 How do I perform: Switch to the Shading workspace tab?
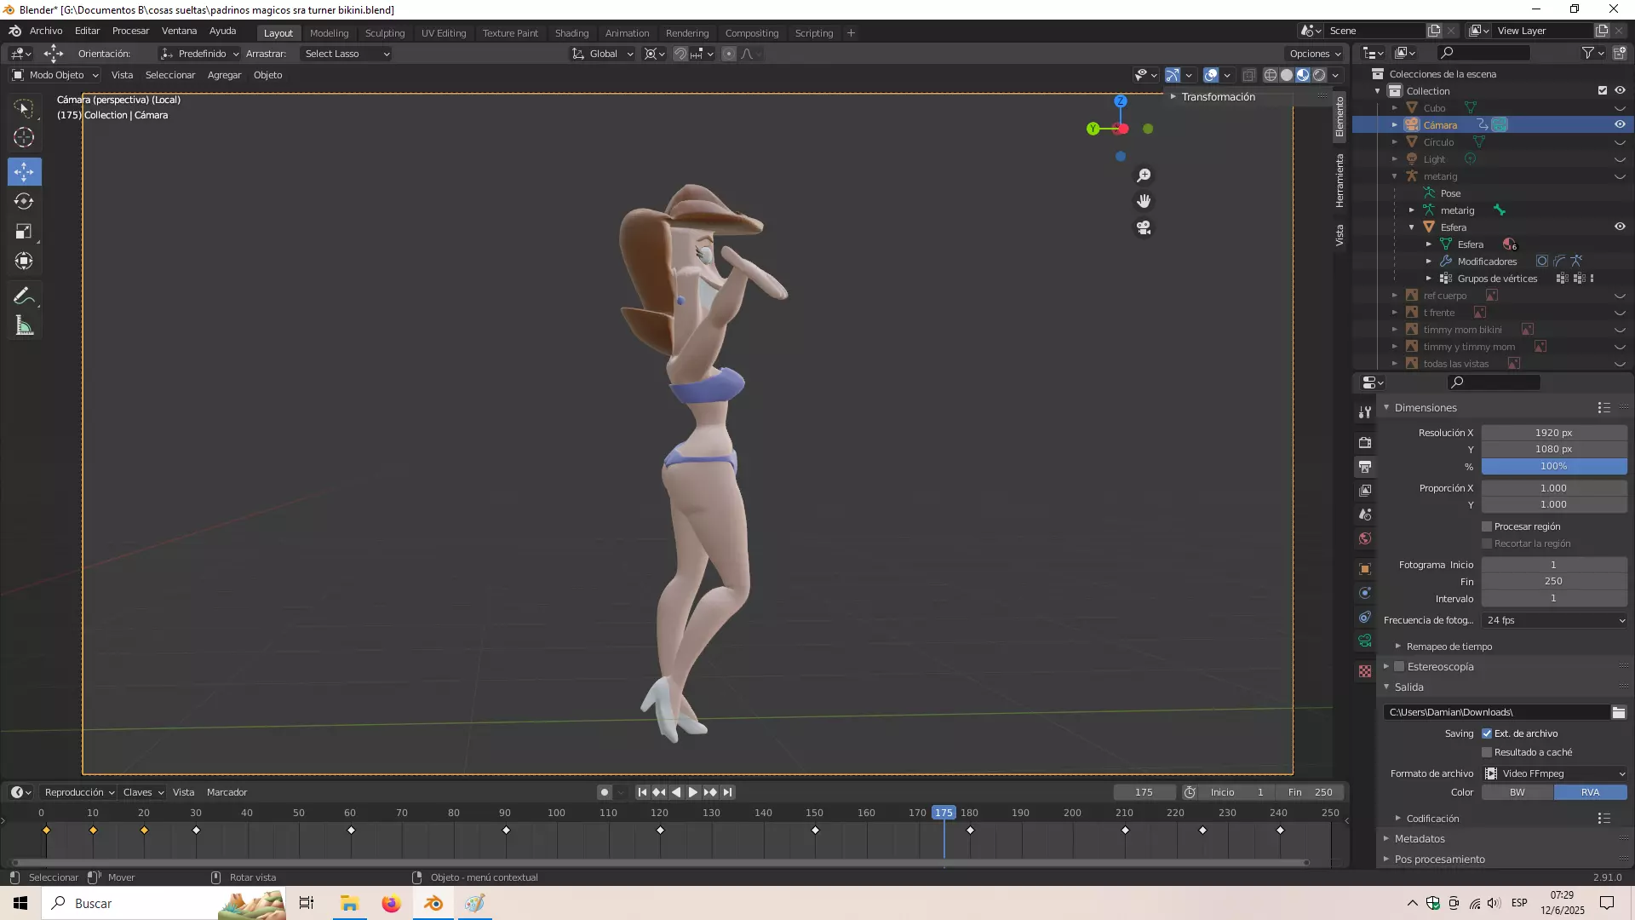click(x=571, y=33)
